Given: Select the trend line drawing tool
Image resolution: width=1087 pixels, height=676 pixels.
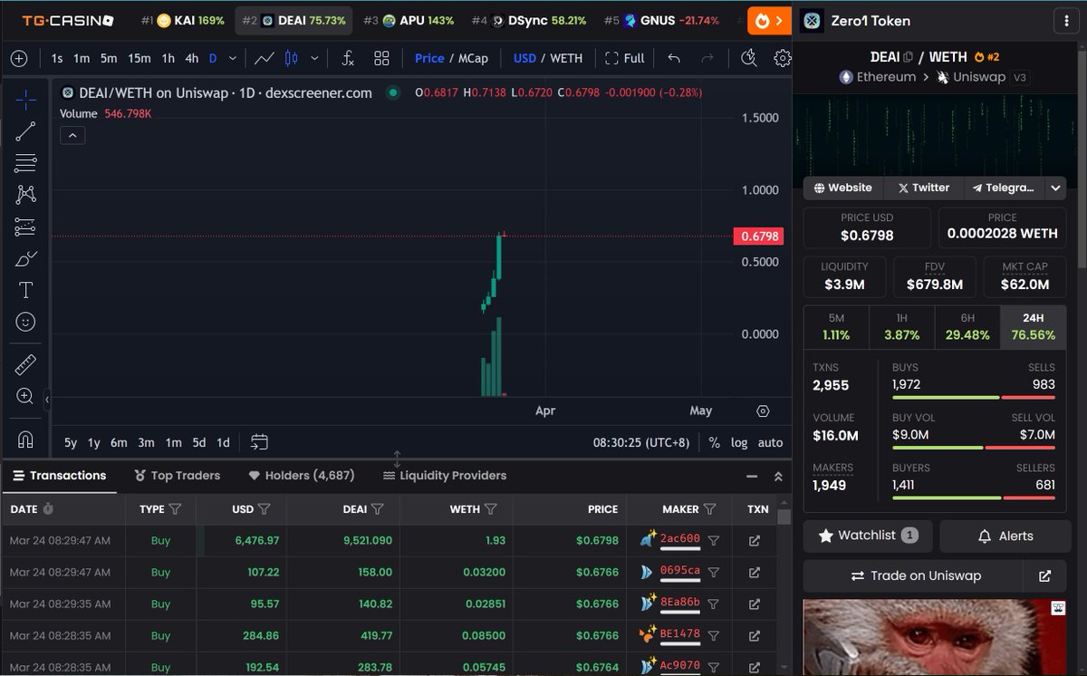Looking at the screenshot, I should pyautogui.click(x=25, y=131).
